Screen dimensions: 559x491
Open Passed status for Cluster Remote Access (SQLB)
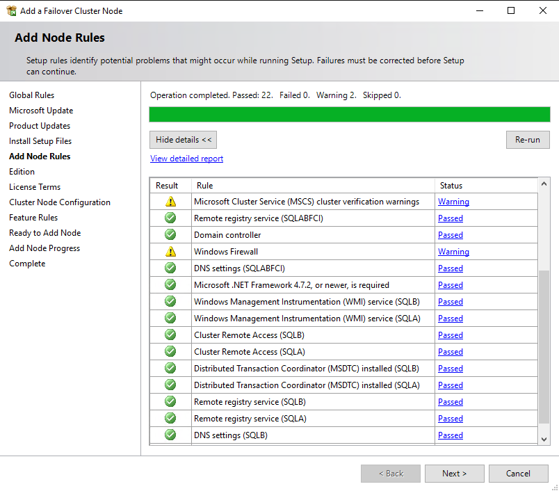point(451,335)
